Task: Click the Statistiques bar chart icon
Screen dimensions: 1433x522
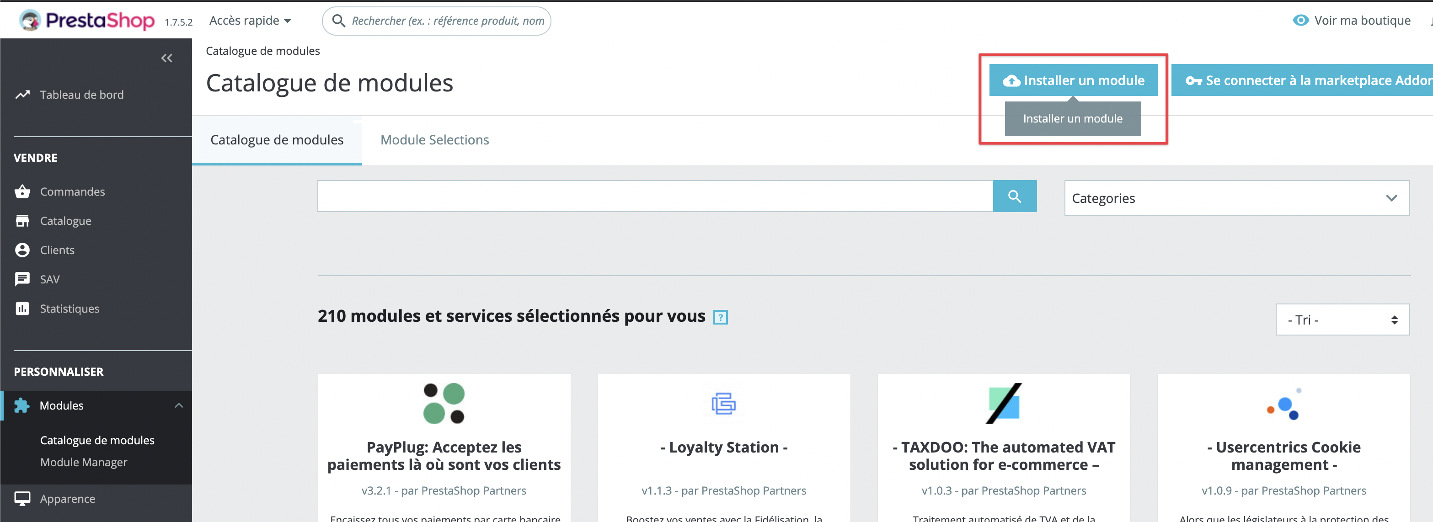Action: [x=22, y=309]
